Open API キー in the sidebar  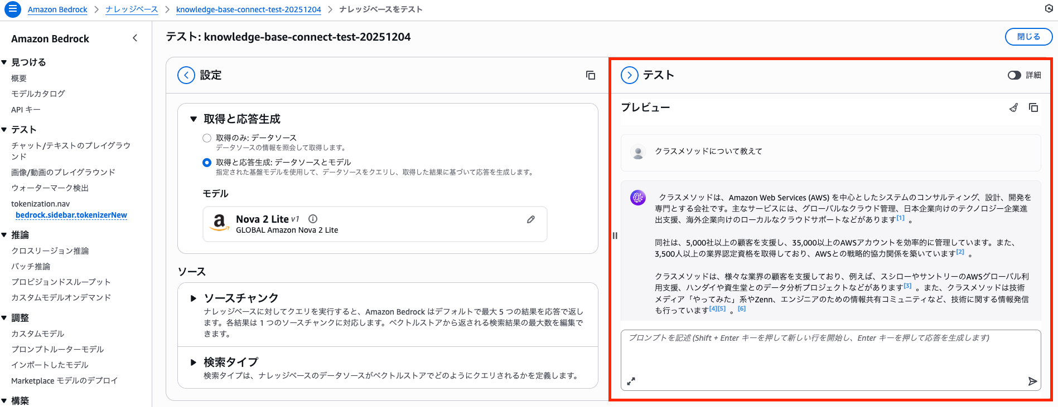[x=26, y=110]
